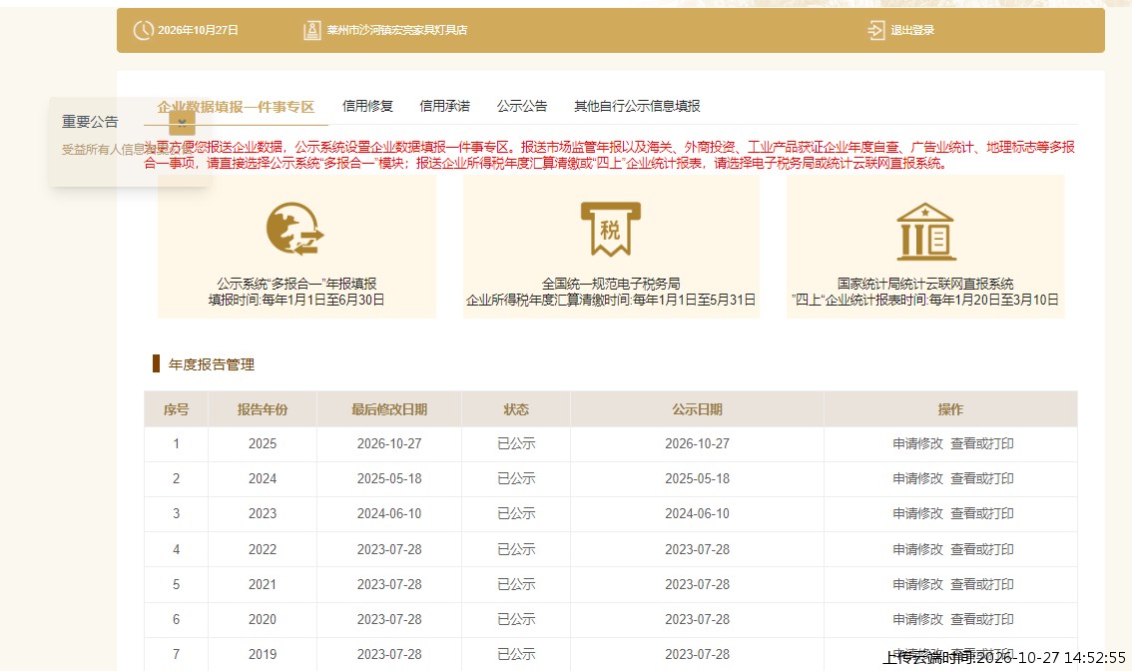The image size is (1132, 671).
Task: Click the 报告年份 column header
Action: click(x=263, y=409)
